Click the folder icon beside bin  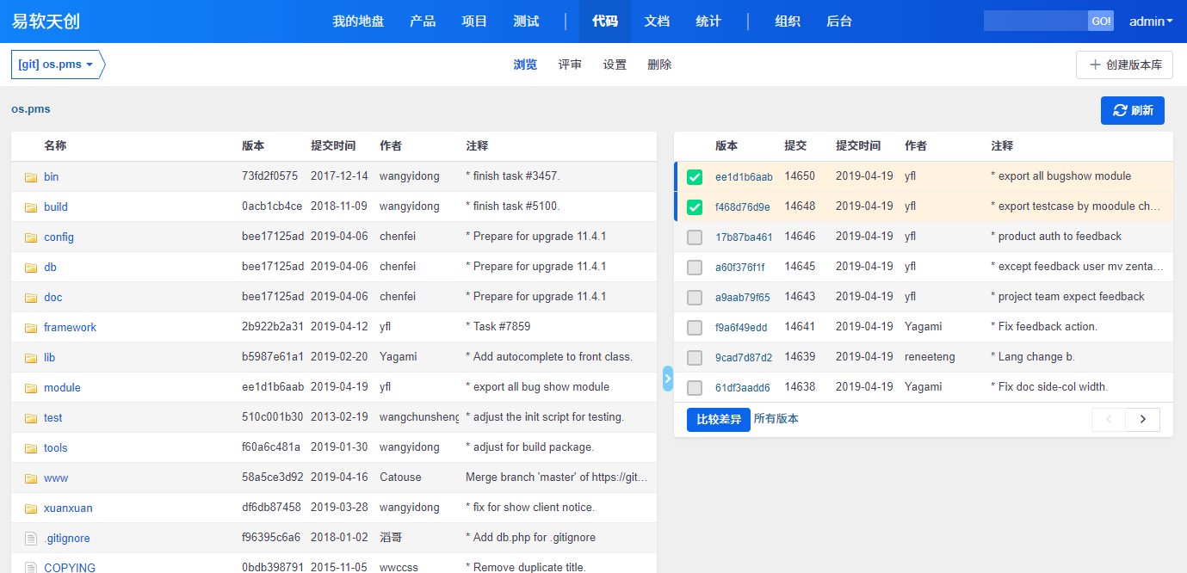click(x=31, y=177)
